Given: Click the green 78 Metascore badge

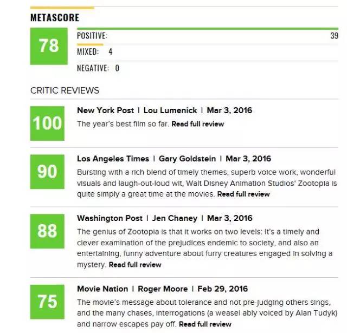Looking at the screenshot, I should coord(48,46).
